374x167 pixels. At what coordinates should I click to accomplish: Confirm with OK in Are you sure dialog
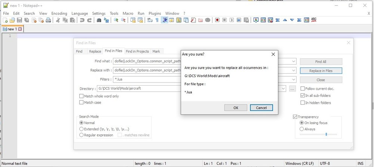(236, 108)
